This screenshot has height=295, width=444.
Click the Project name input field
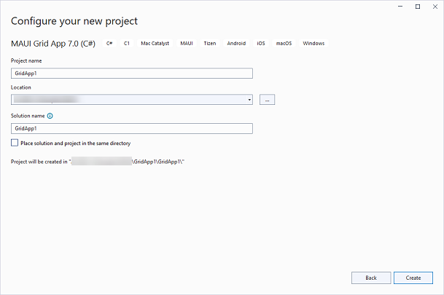(x=131, y=73)
